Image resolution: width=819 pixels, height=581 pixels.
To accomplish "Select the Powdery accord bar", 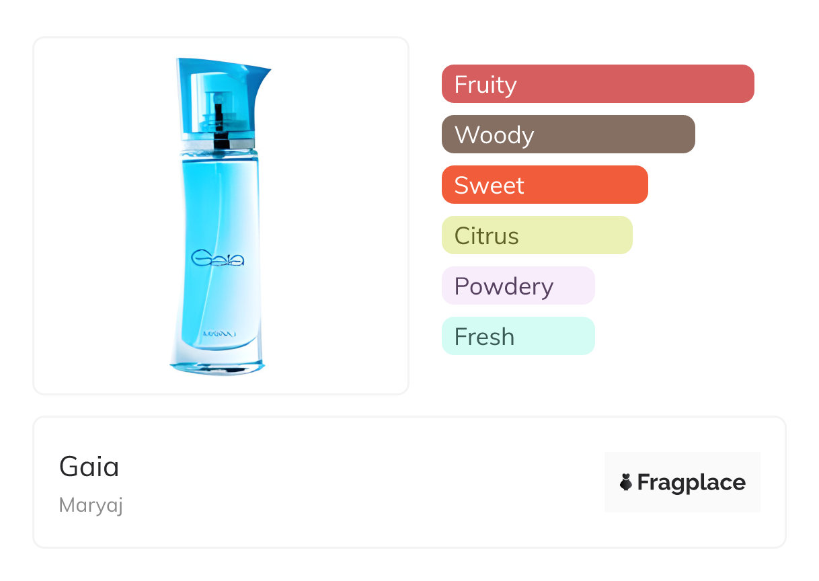I will point(518,286).
